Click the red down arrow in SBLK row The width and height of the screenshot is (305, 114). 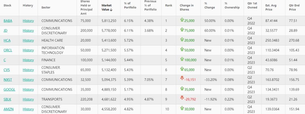coord(182,98)
